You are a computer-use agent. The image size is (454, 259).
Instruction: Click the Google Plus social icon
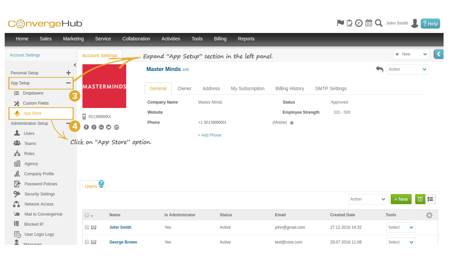(94, 127)
